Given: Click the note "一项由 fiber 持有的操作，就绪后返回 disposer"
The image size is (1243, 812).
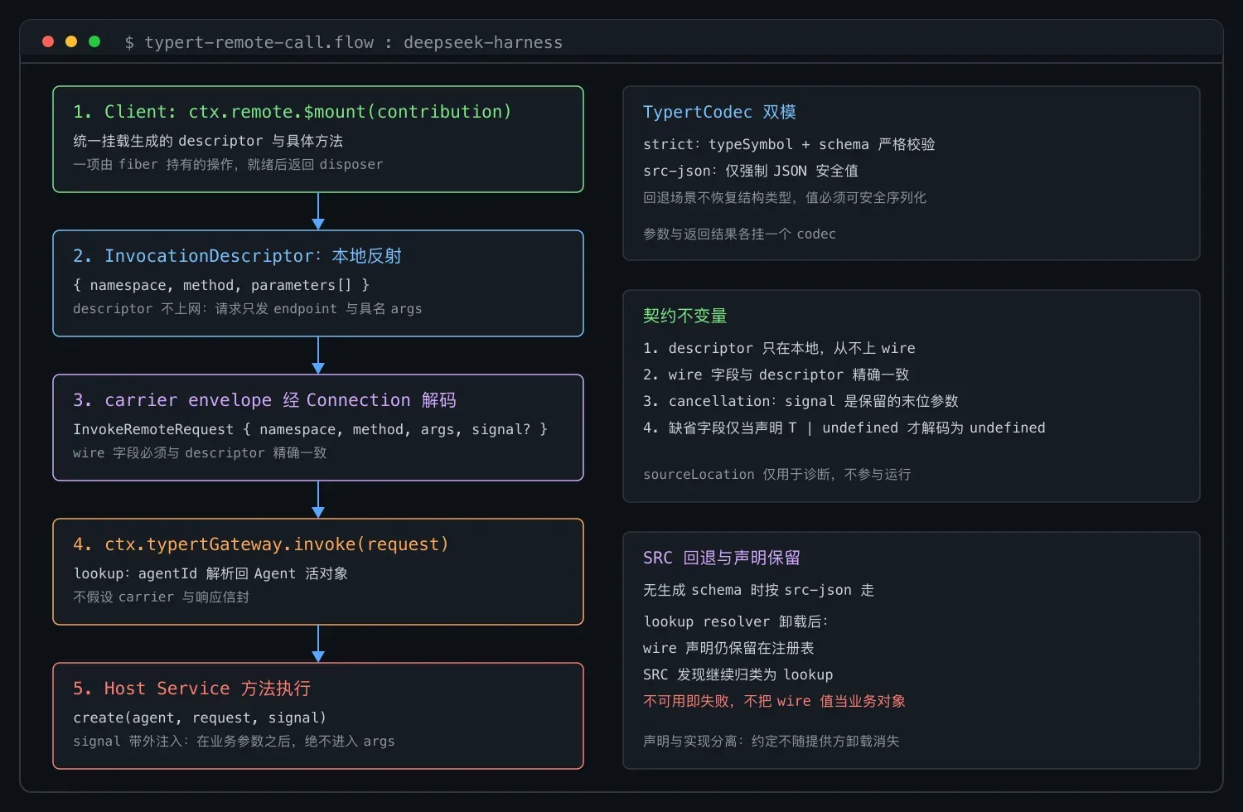Looking at the screenshot, I should pyautogui.click(x=228, y=164).
